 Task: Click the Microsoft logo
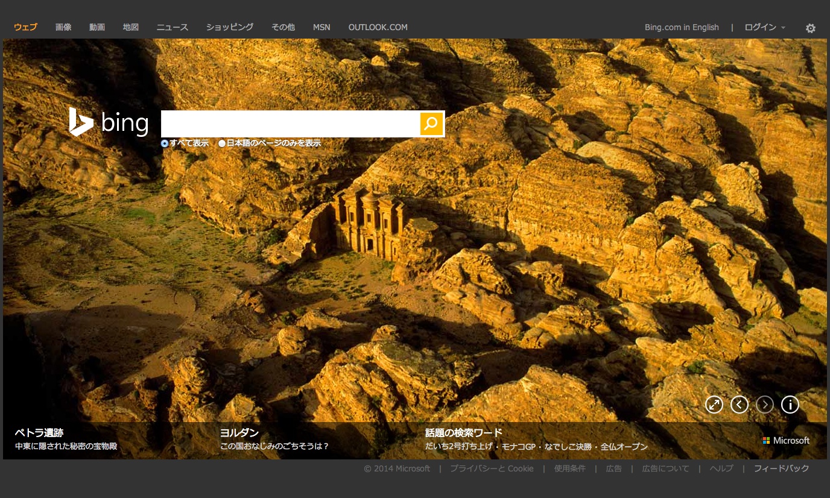(x=786, y=441)
